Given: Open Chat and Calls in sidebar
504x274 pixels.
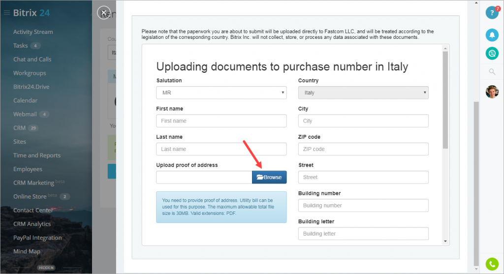Looking at the screenshot, I should (32, 60).
